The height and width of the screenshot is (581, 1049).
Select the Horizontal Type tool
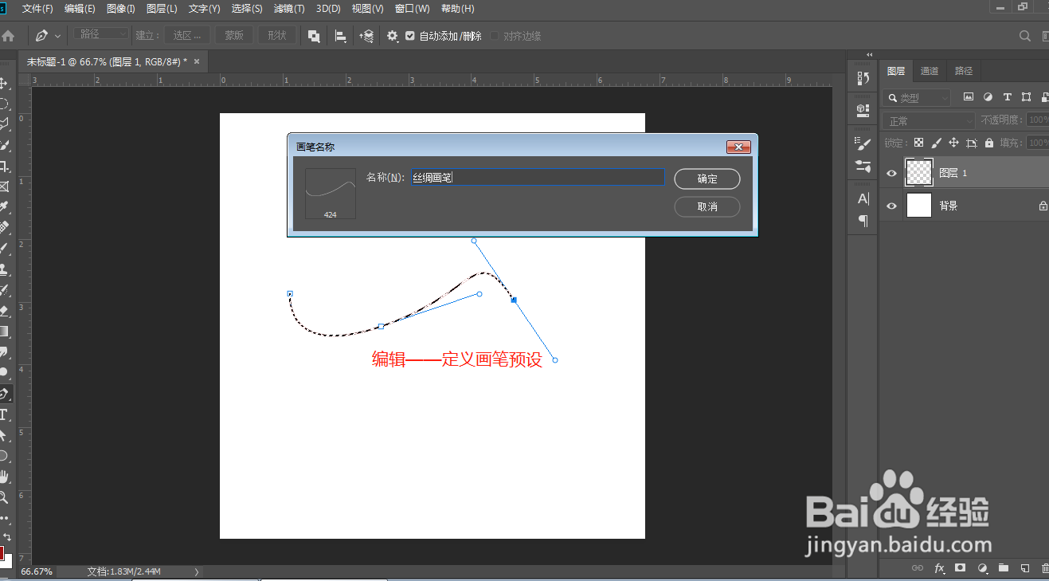[4, 414]
